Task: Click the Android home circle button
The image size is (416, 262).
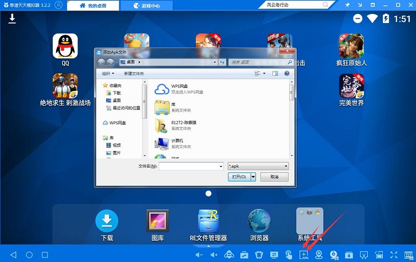Action: [x=29, y=255]
